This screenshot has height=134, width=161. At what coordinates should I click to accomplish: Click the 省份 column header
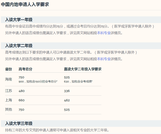pos(9,69)
